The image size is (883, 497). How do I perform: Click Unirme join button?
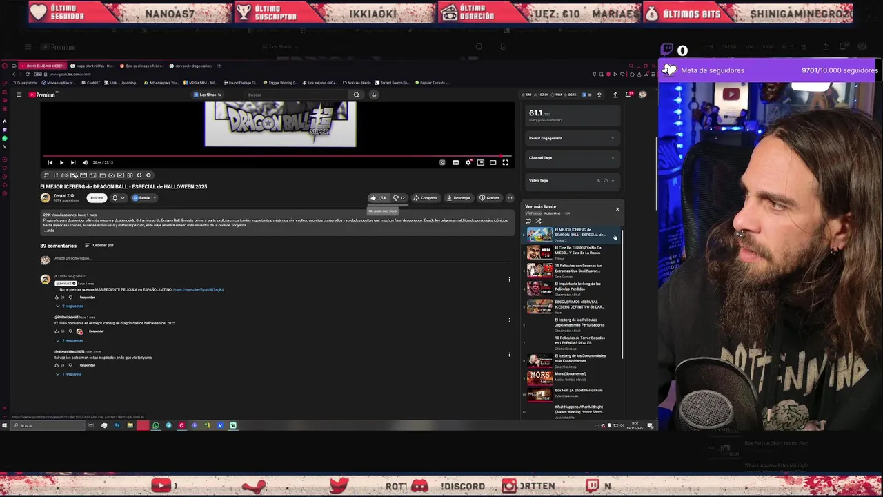[x=97, y=198]
